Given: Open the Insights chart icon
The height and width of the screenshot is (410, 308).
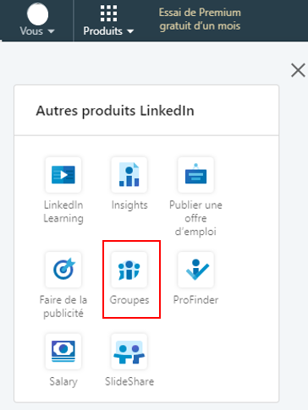Looking at the screenshot, I should pyautogui.click(x=129, y=175).
